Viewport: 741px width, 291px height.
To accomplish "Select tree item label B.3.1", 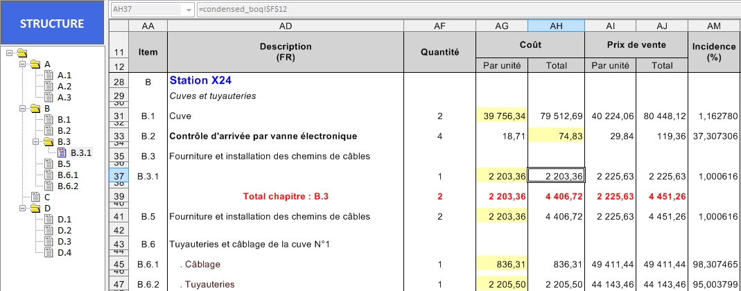I will [81, 152].
